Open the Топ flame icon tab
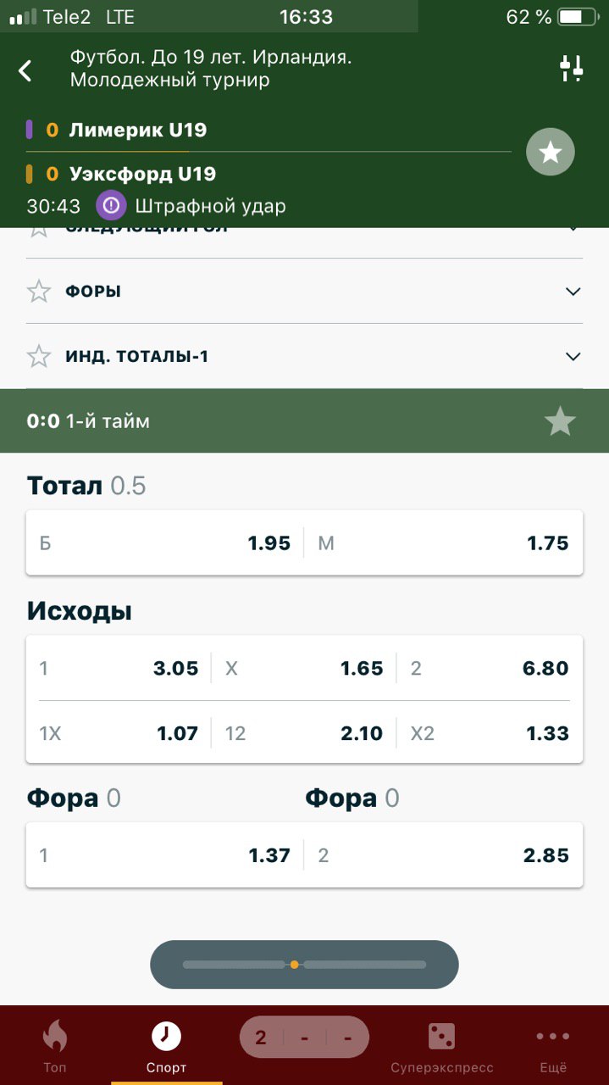The height and width of the screenshot is (1085, 609). [x=55, y=1043]
